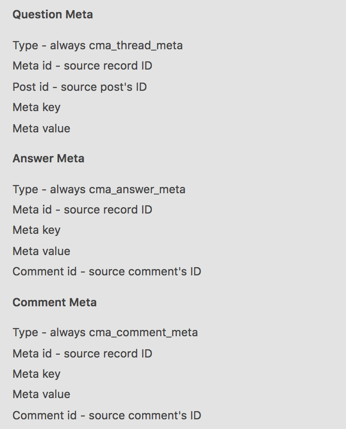Click "Meta id" line under Question Meta
The width and height of the screenshot is (346, 429).
pyautogui.click(x=82, y=66)
